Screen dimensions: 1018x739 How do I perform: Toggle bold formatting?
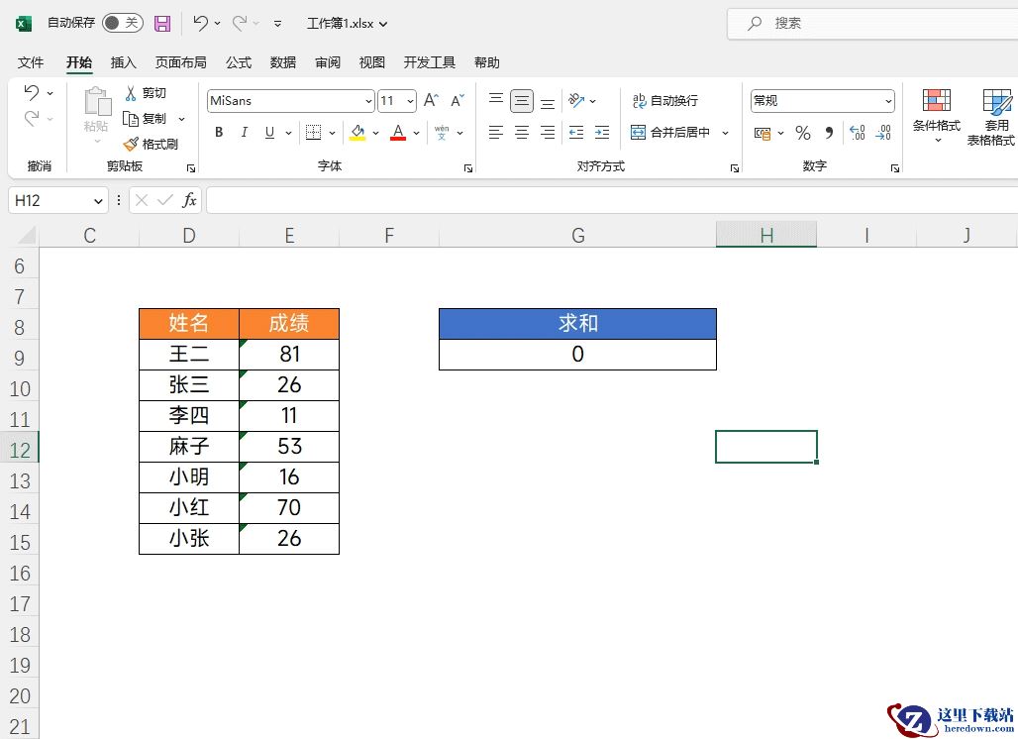click(219, 133)
